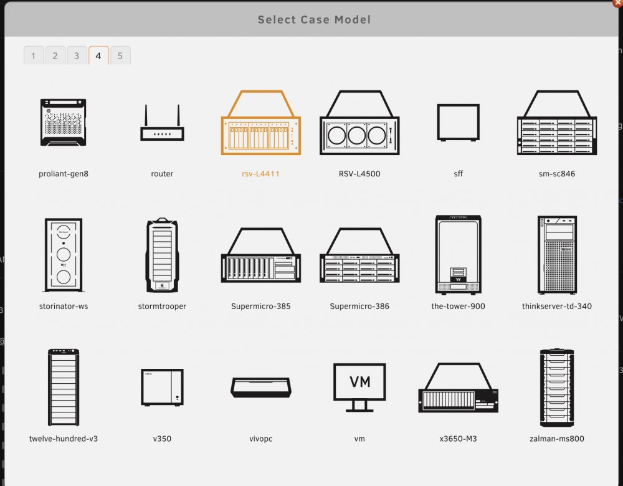Select the Supermicro-386 rack icon
Screen dimensions: 623x486
[x=359, y=255]
